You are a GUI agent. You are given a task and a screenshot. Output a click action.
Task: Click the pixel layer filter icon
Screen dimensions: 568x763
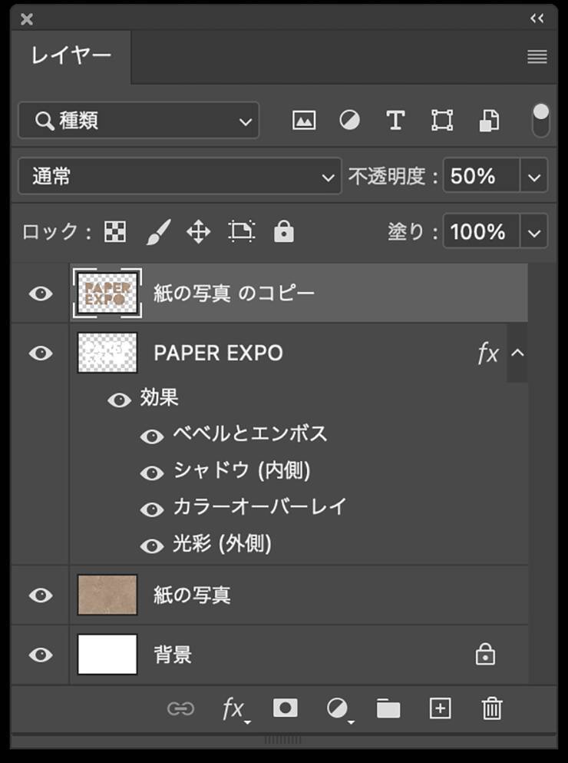coord(305,121)
